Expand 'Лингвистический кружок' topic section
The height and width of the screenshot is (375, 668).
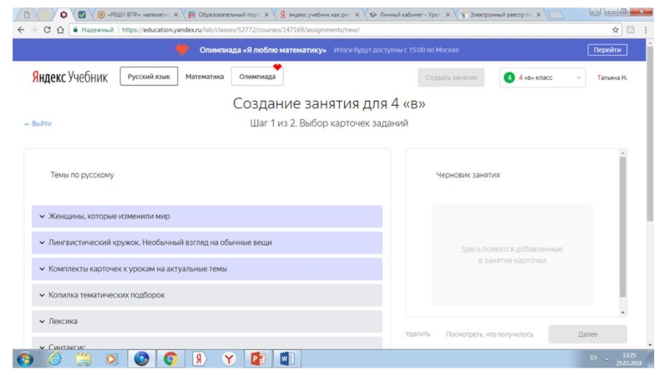tap(206, 242)
